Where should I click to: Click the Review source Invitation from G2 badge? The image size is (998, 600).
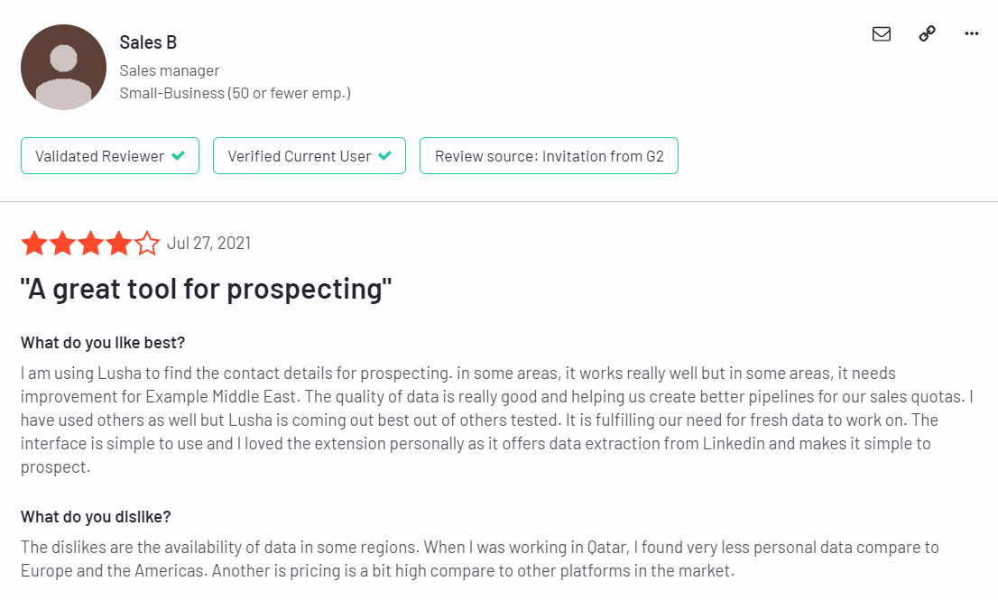(x=549, y=156)
